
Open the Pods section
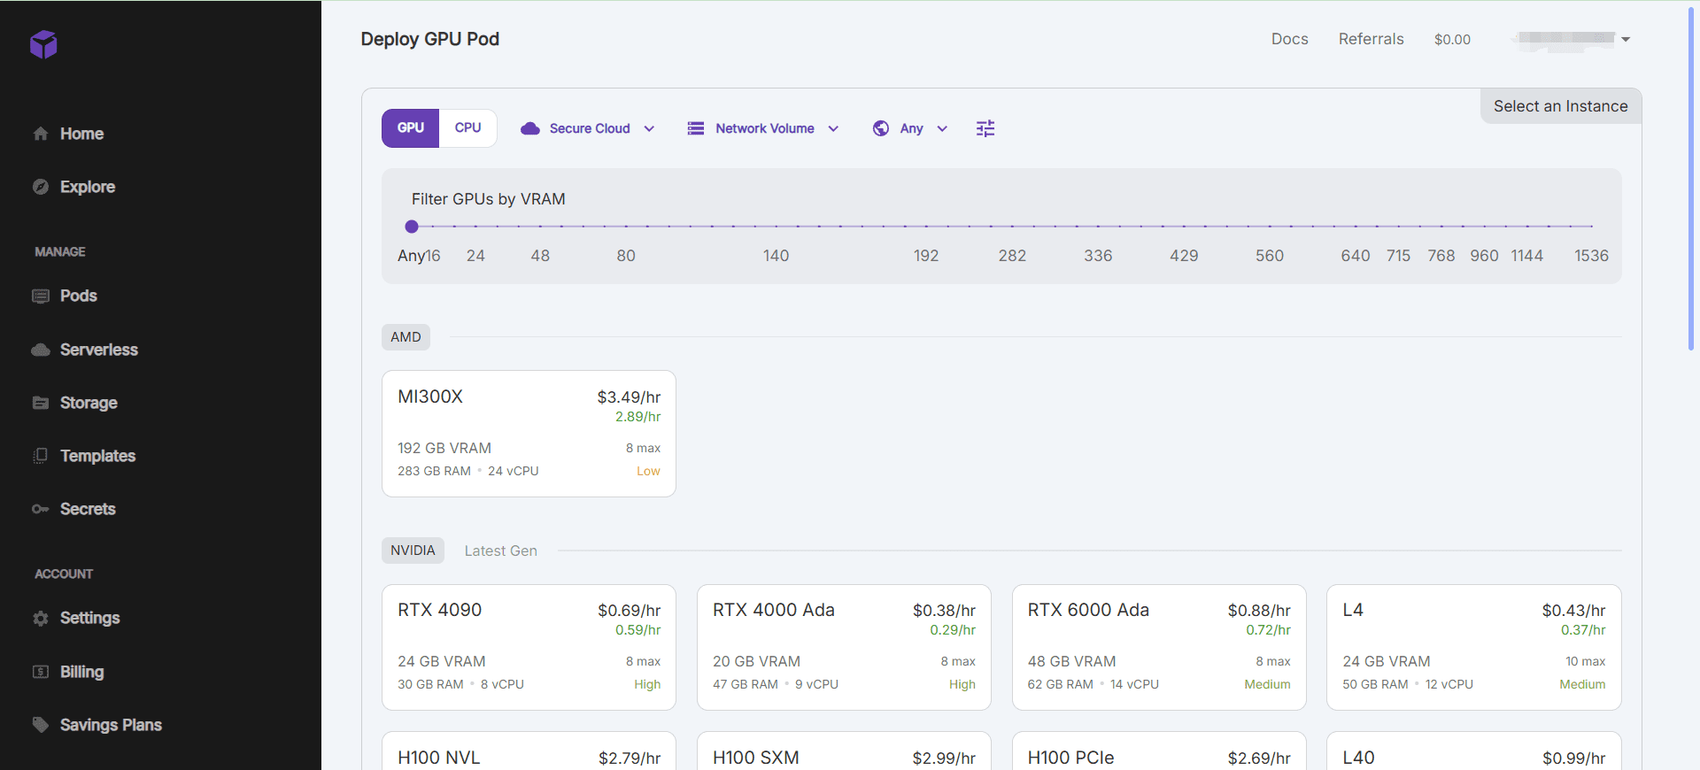point(78,296)
